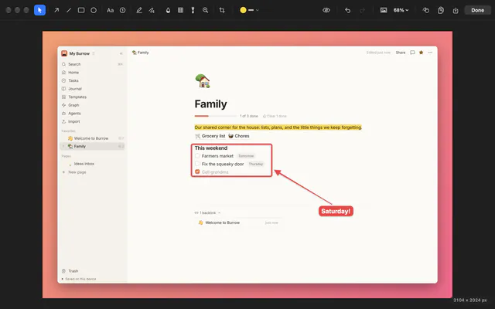495x309 pixels.
Task: Expand the Family page arrow in the sidebar
Action: click(63, 146)
